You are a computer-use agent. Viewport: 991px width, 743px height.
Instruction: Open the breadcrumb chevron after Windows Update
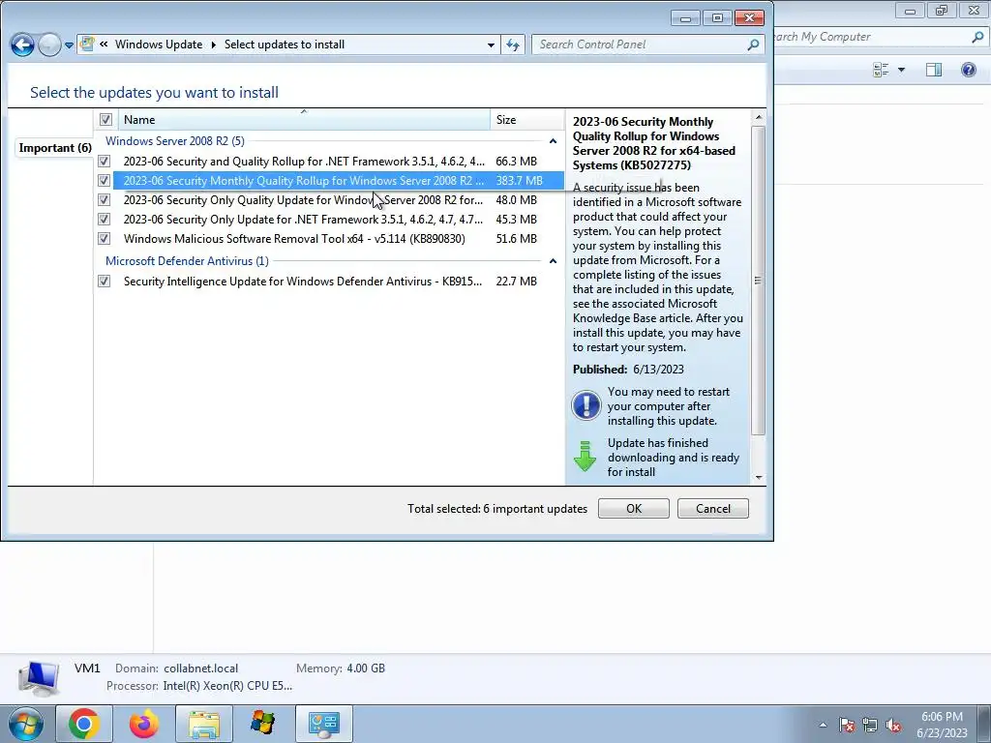[x=213, y=45]
